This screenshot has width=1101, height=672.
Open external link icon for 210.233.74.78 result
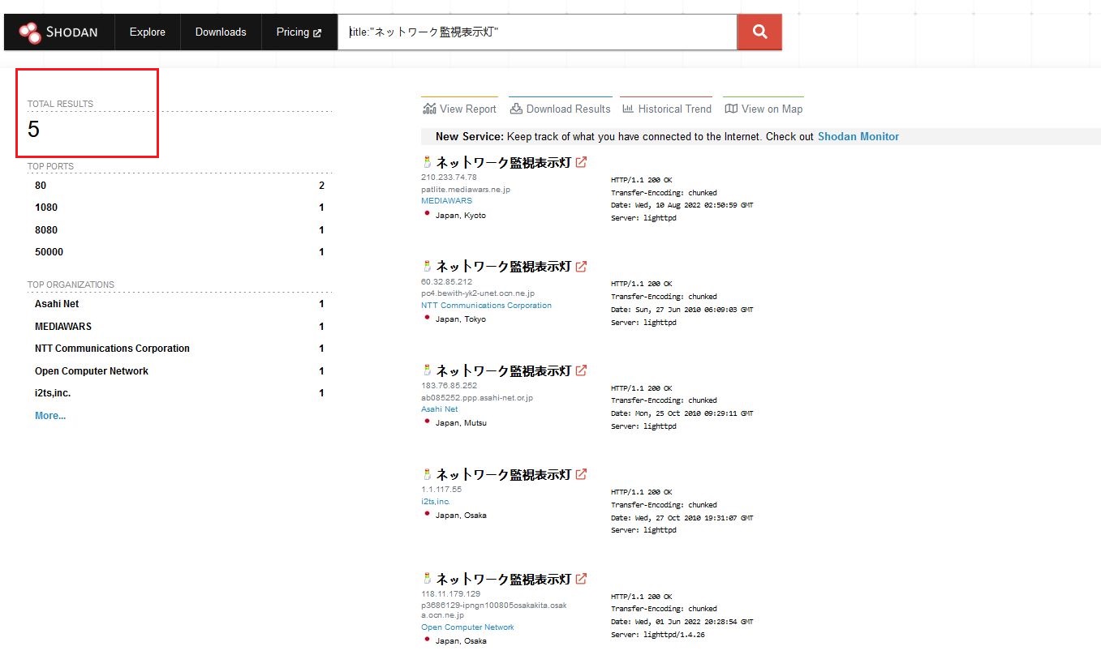[581, 162]
